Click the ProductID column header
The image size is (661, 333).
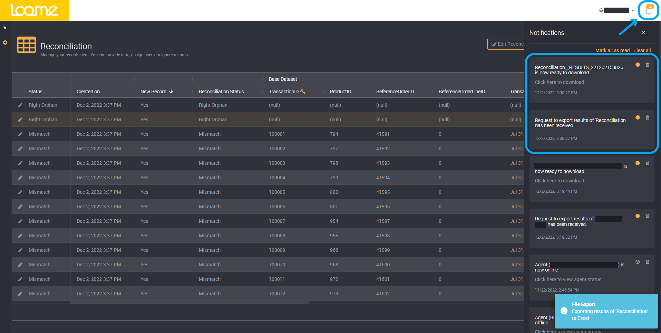pyautogui.click(x=340, y=92)
